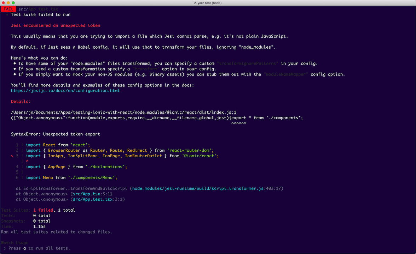Click the yellow minimize window button

(x=8, y=3)
